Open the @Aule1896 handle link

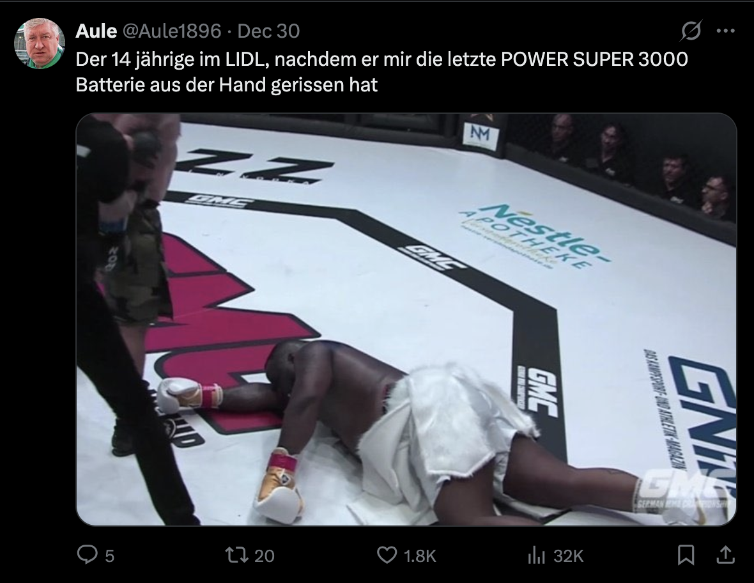coord(172,31)
